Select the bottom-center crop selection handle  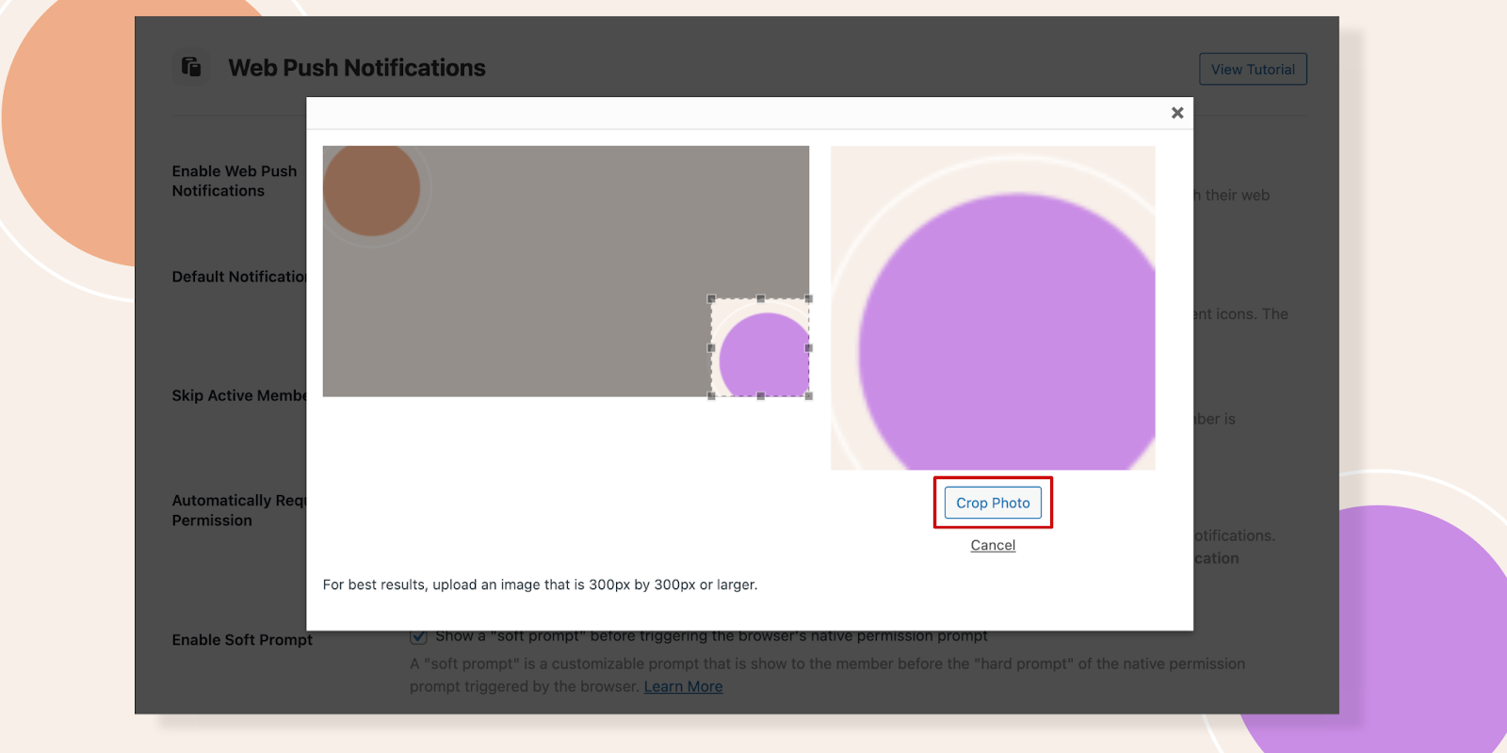click(760, 396)
